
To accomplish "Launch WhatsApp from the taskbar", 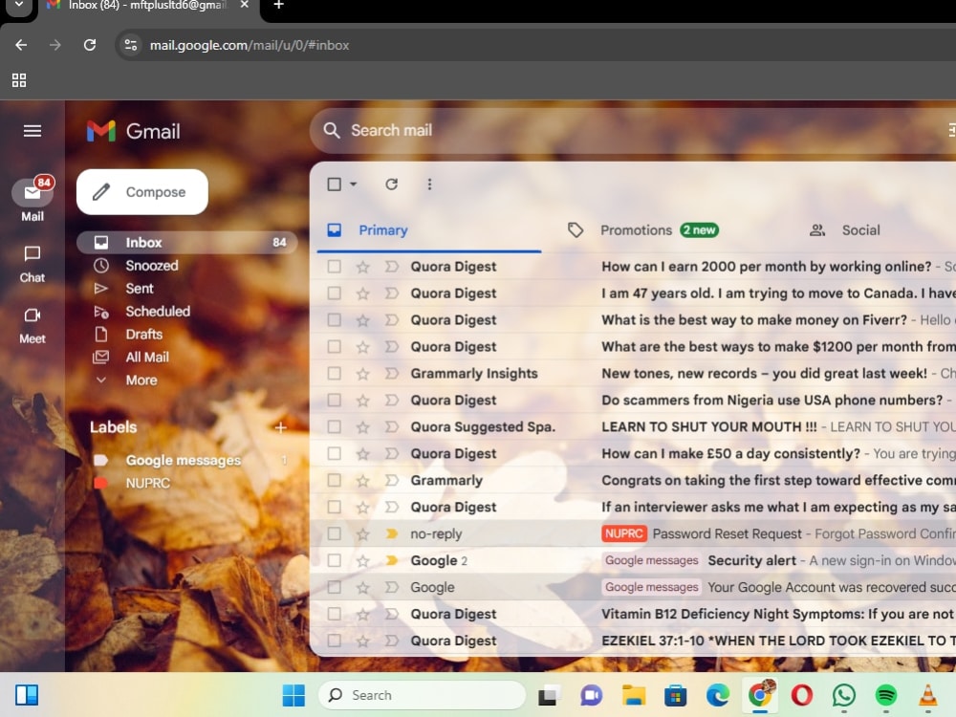I will tap(844, 695).
